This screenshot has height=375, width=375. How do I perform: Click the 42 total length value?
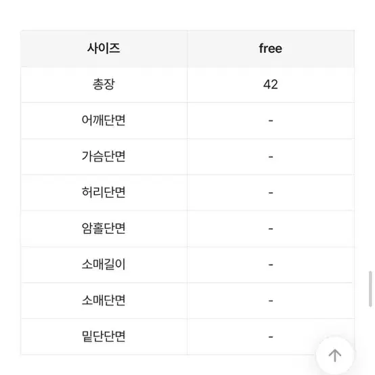coord(271,85)
